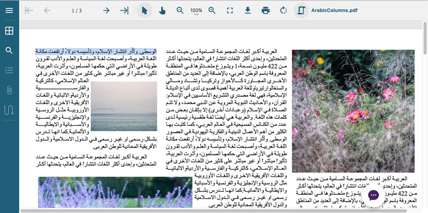Open attachments paperclip panel
428x213 pixels.
[x=9, y=90]
